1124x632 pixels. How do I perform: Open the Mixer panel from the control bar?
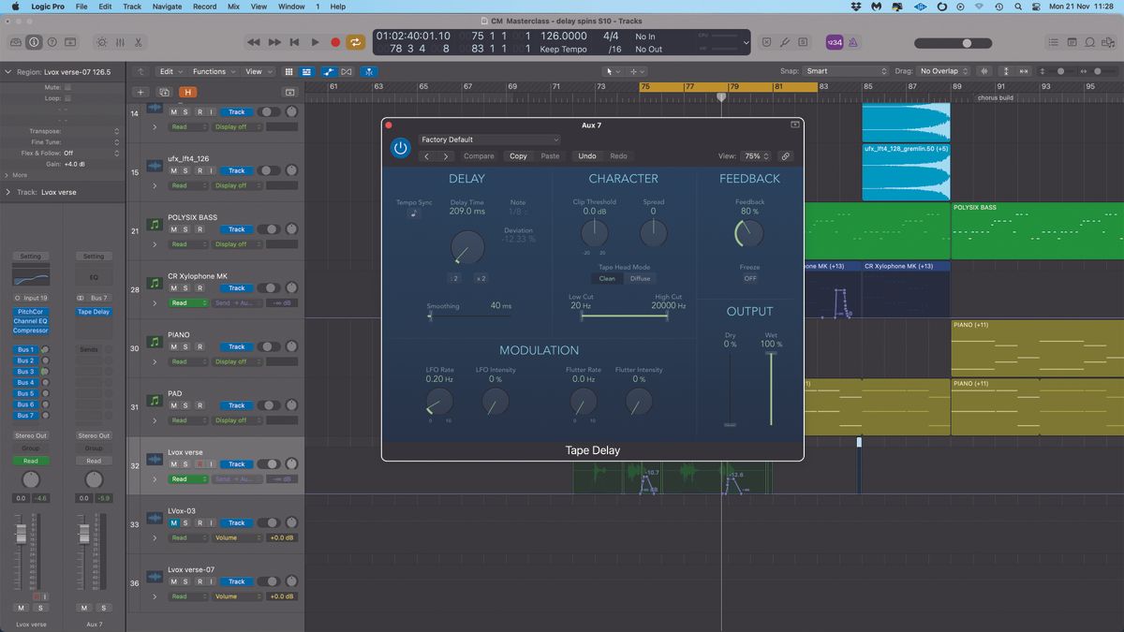point(122,42)
